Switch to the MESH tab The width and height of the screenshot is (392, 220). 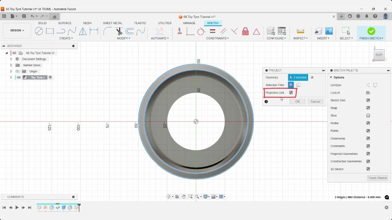pyautogui.click(x=87, y=23)
